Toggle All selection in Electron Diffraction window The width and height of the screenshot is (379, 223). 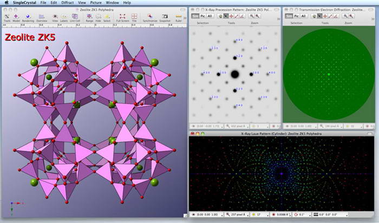[x=303, y=16]
